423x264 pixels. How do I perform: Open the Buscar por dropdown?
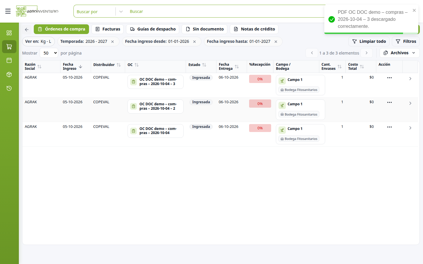click(x=100, y=11)
